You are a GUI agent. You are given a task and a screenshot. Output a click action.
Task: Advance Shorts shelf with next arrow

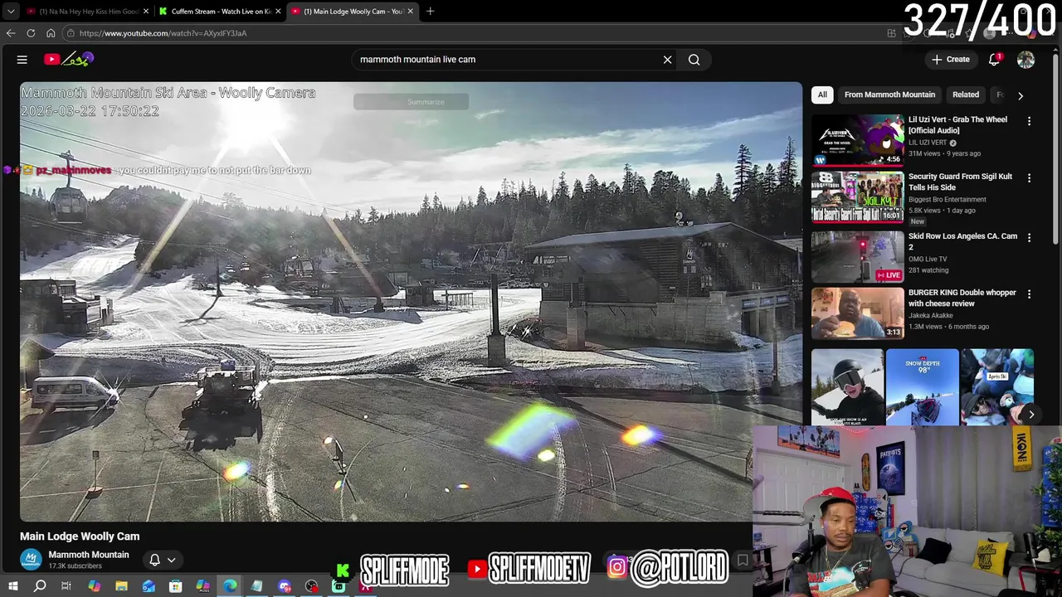click(1031, 415)
